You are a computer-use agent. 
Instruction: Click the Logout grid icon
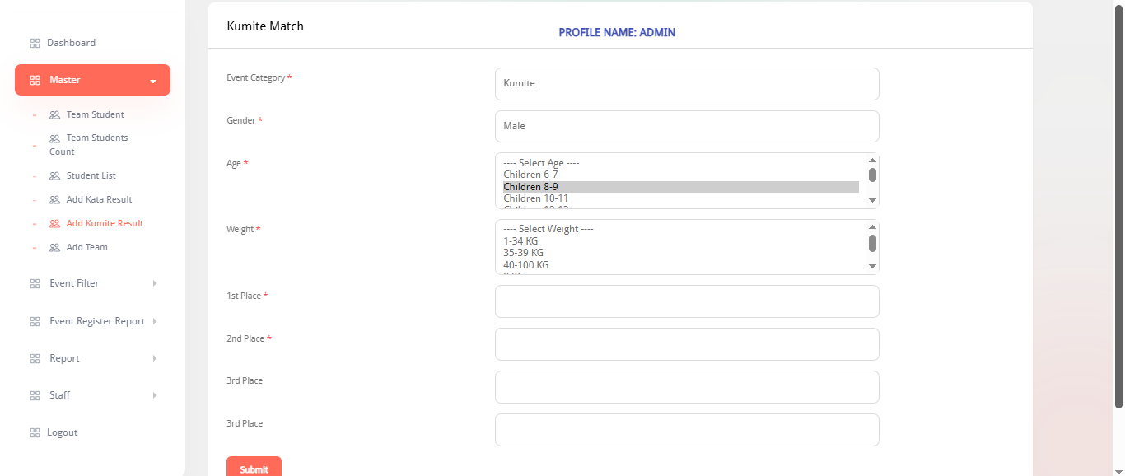click(35, 433)
